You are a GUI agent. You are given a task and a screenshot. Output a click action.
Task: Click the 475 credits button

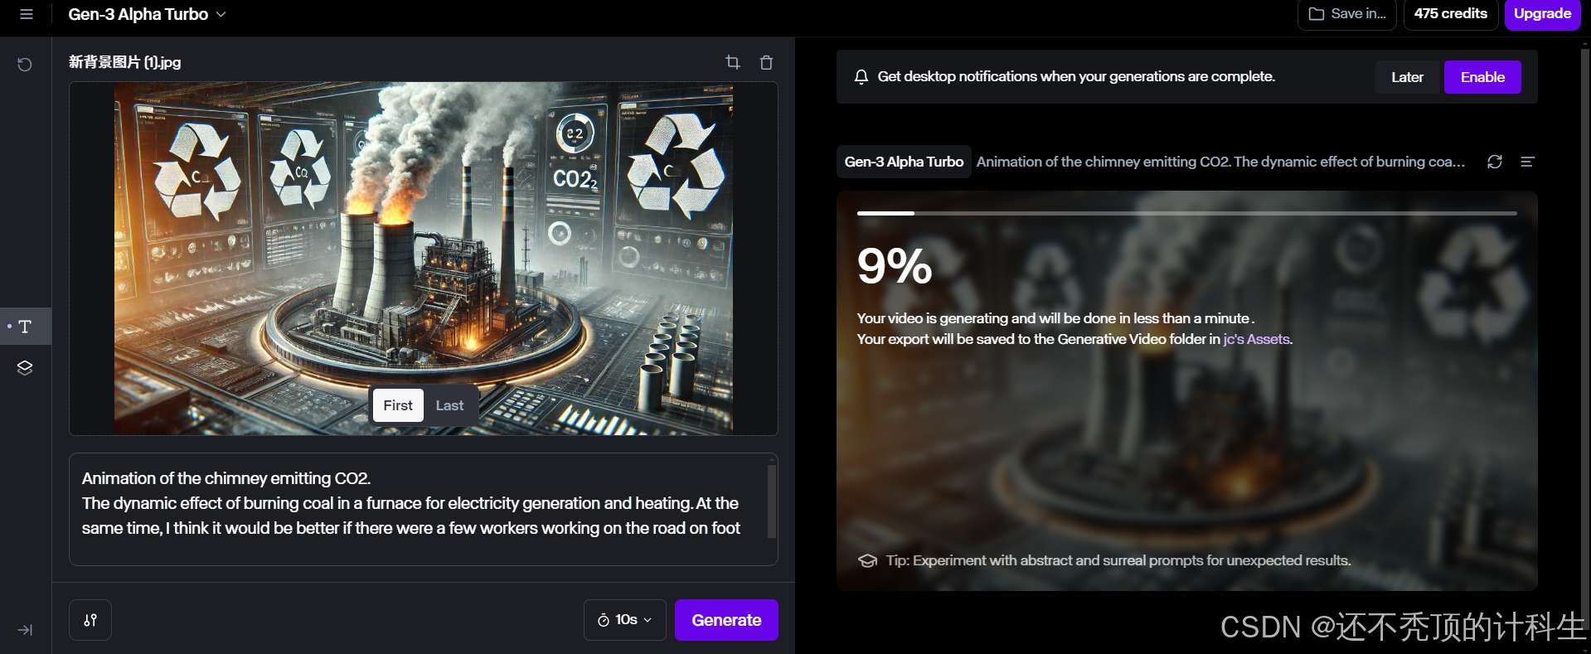1451,14
